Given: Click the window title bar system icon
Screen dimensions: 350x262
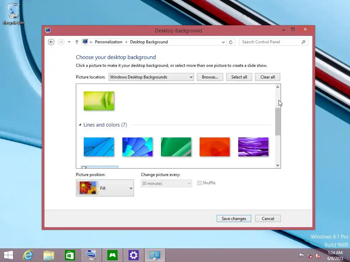Looking at the screenshot, I should [x=48, y=30].
